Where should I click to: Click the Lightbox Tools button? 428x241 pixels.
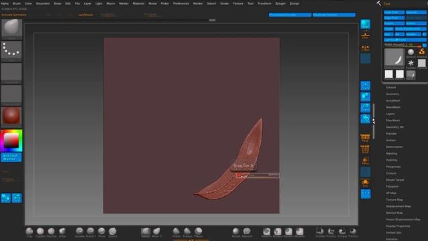point(405,40)
